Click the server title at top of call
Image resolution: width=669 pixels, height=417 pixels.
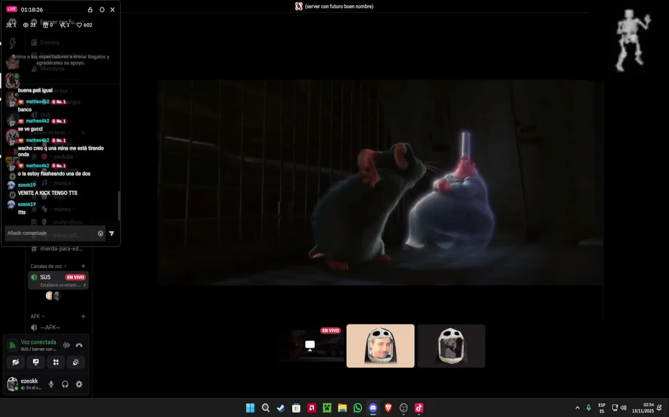click(334, 6)
